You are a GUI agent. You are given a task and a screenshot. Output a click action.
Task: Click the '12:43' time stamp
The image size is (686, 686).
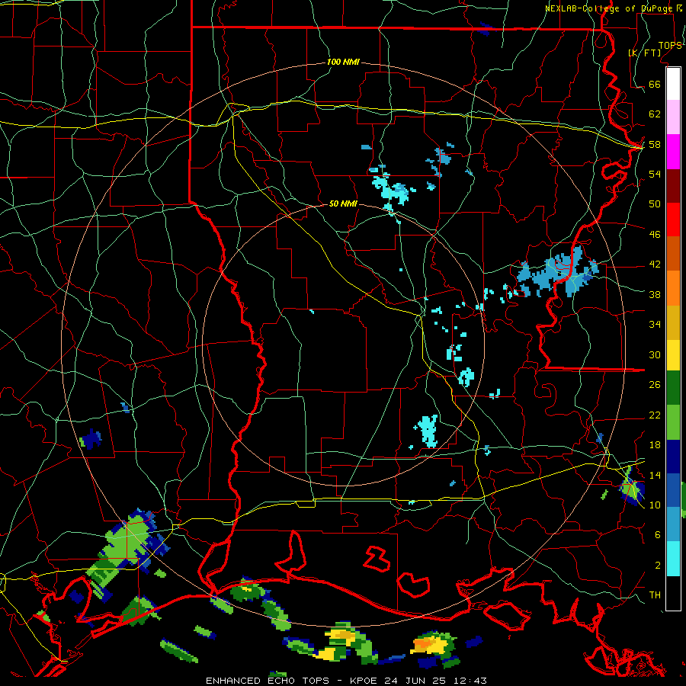click(472, 681)
